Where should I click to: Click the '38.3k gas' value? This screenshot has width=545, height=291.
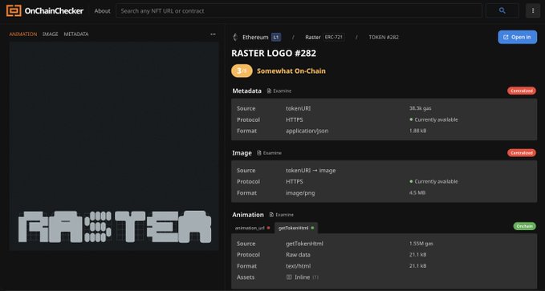point(421,108)
